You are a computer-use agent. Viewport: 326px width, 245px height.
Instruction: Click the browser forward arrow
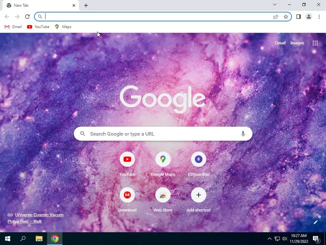[x=17, y=17]
